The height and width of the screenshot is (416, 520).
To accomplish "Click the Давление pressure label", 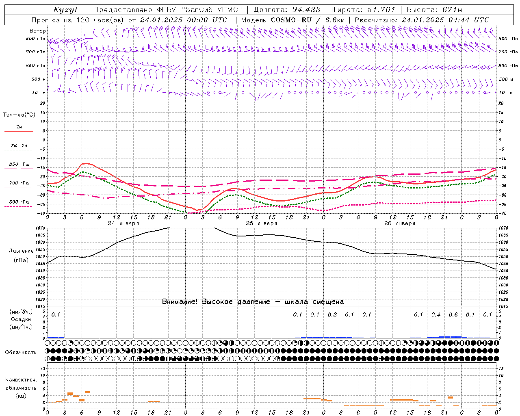I will pyautogui.click(x=21, y=251).
